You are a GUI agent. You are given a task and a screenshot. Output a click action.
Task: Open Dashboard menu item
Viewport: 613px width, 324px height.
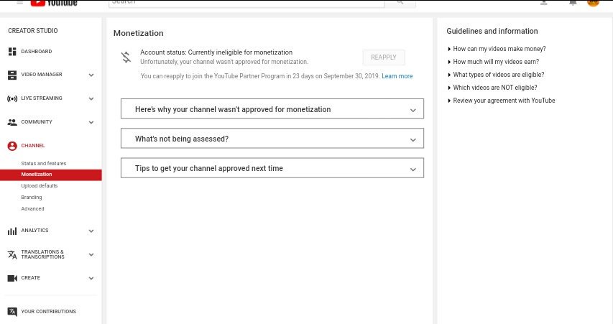37,51
